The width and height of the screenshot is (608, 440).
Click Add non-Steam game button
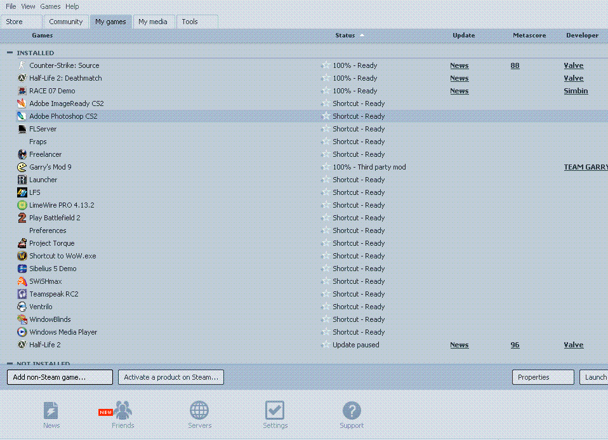point(60,377)
